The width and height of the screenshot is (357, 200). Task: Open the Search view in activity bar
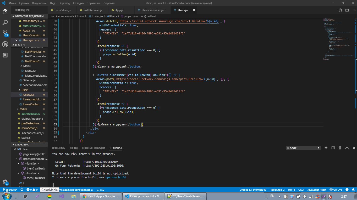pos(5,23)
